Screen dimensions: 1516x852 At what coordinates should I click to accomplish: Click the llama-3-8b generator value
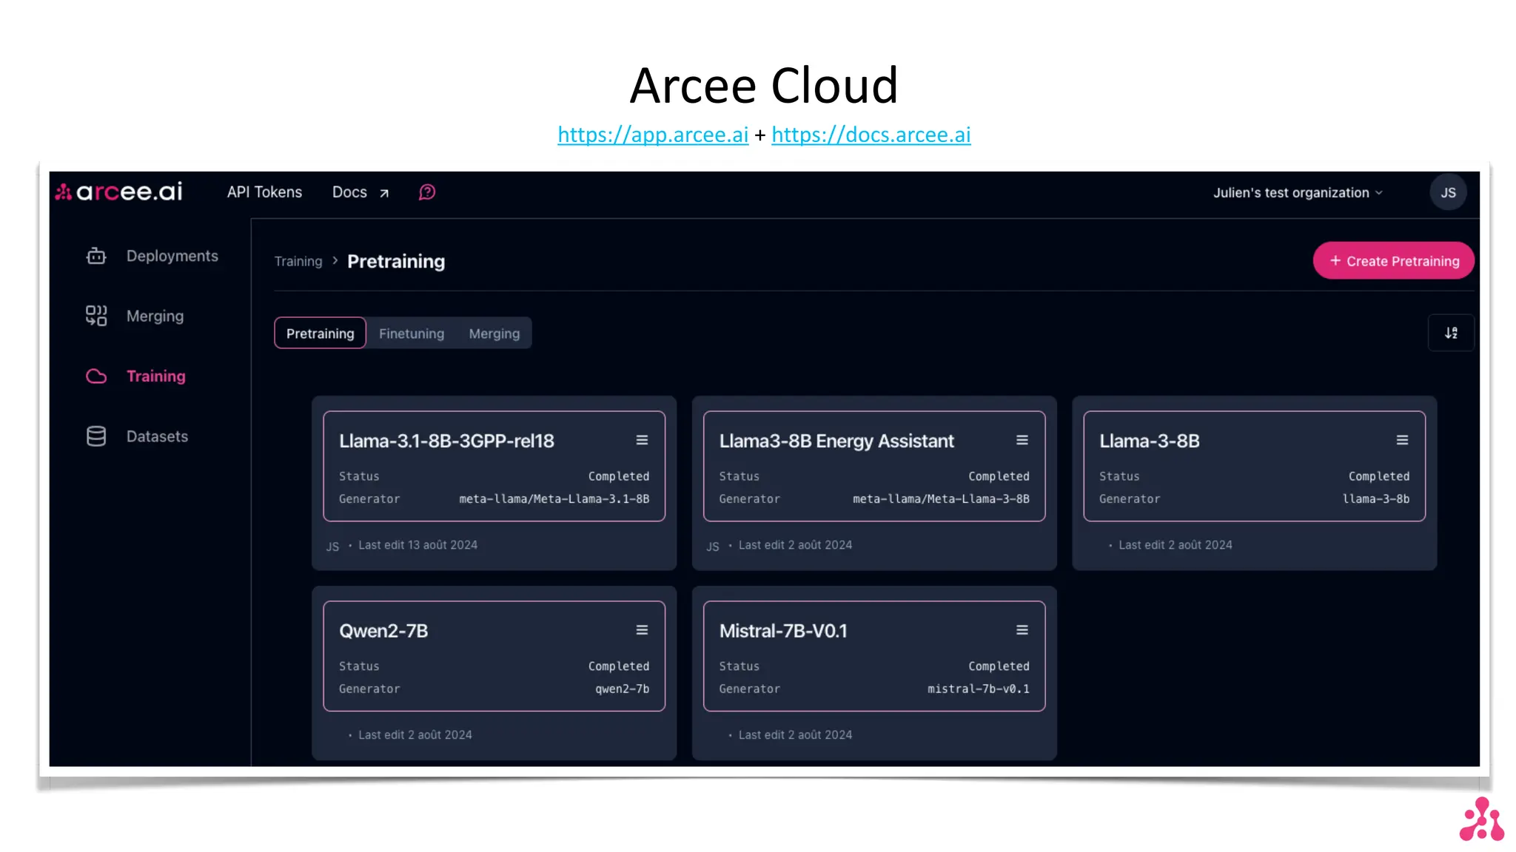[1376, 499]
